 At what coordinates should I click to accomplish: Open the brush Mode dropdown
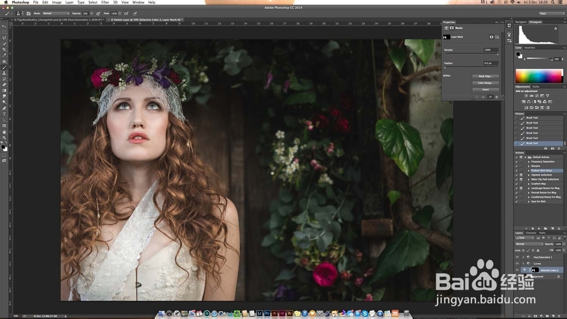tap(56, 14)
